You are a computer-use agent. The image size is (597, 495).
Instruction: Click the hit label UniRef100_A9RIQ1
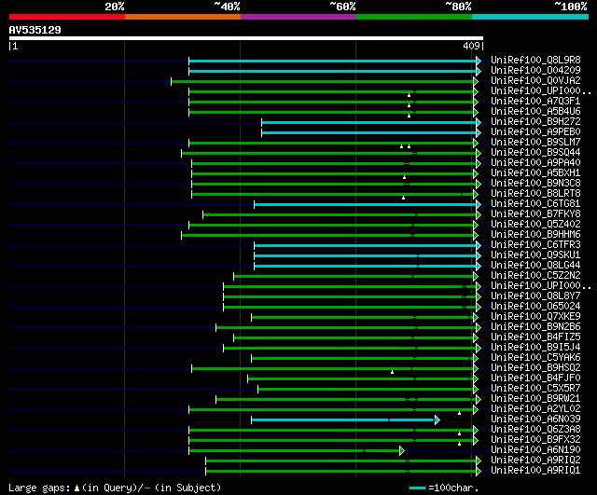click(x=535, y=471)
